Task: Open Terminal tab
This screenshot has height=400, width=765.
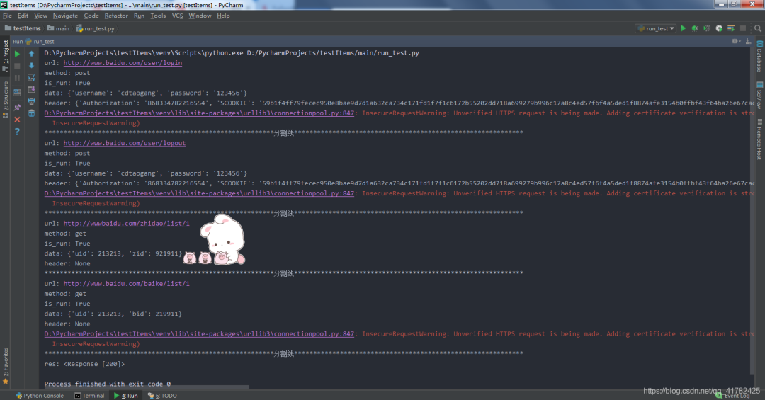Action: pos(89,396)
